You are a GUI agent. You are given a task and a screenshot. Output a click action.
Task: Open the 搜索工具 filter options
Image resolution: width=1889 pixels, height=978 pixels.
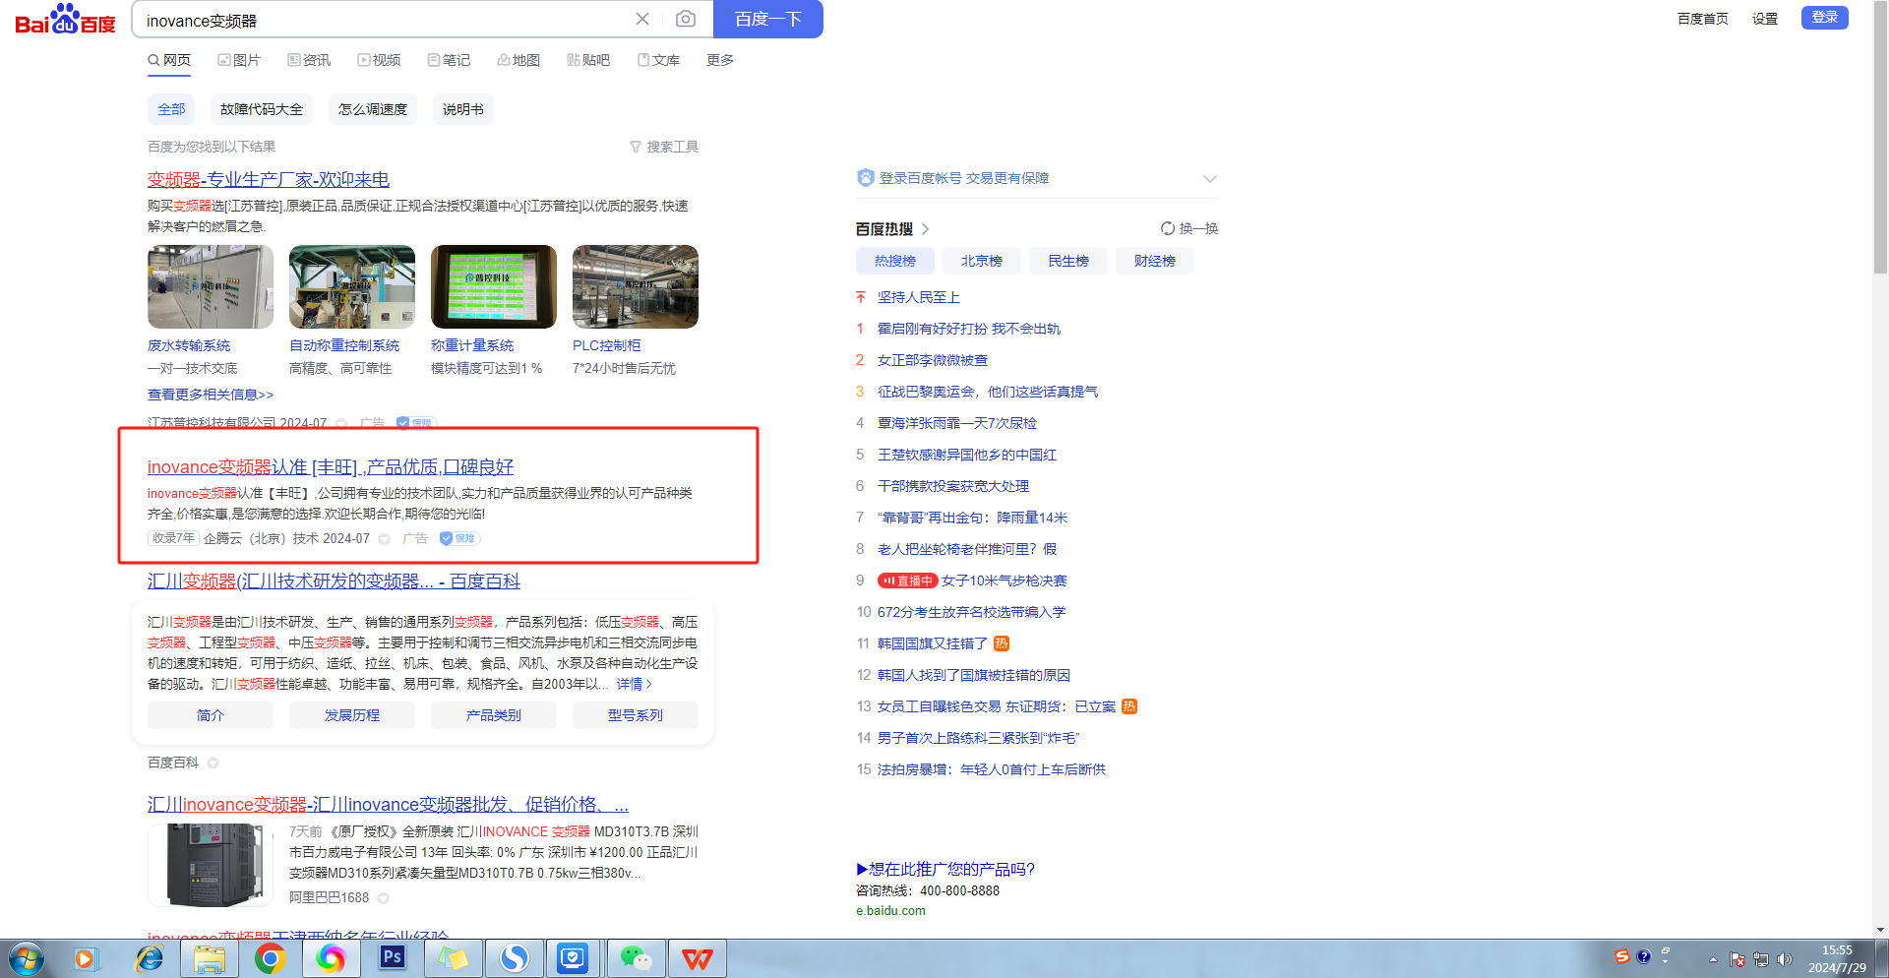click(664, 147)
